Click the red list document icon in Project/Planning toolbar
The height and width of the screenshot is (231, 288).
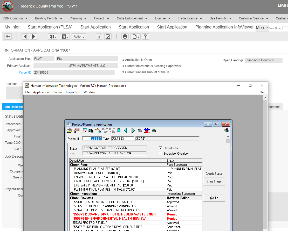pos(77,131)
